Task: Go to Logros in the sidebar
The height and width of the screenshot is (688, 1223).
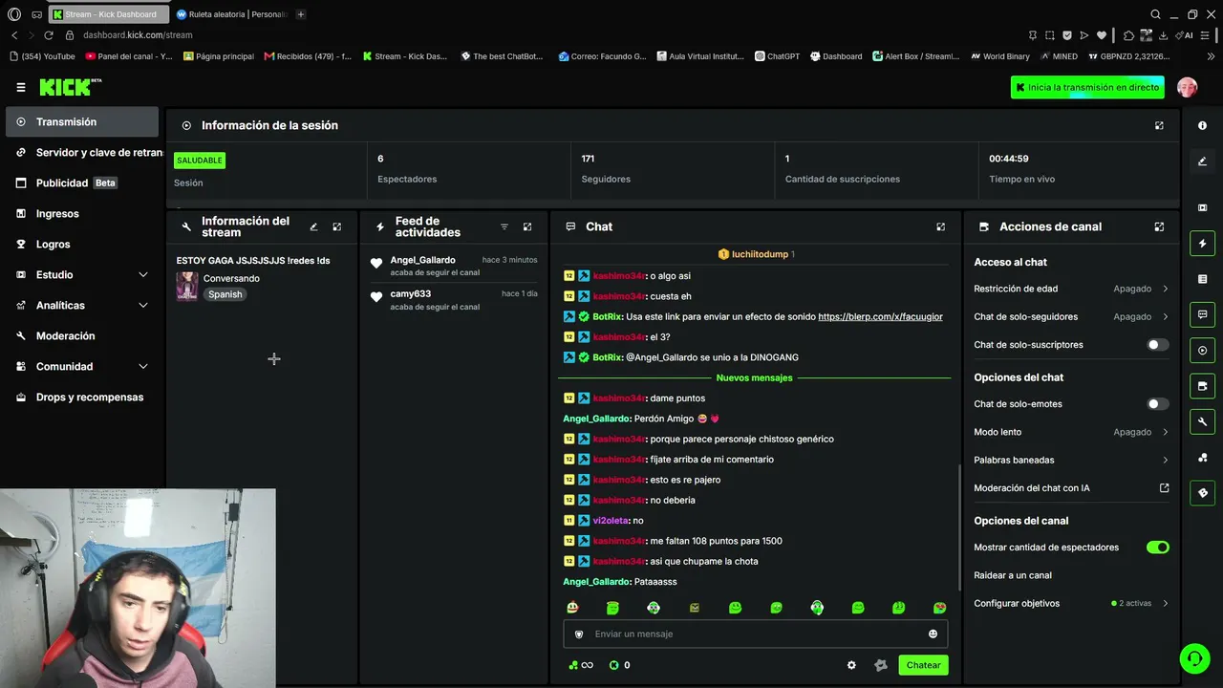Action: tap(82, 245)
